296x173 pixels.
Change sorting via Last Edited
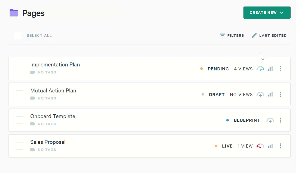(269, 36)
